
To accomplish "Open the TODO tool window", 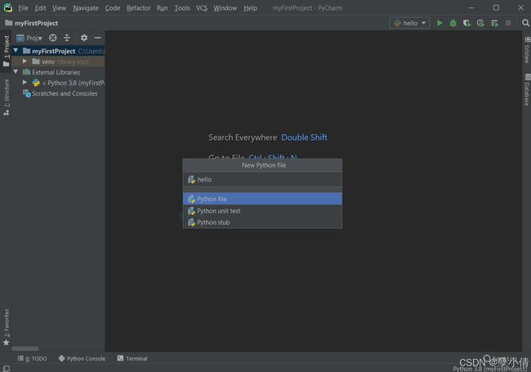I will [x=33, y=358].
